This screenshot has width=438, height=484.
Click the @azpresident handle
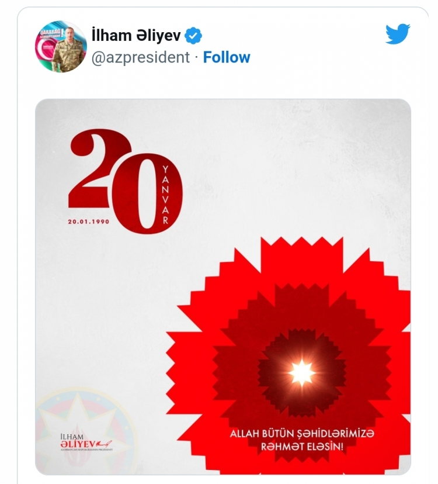pyautogui.click(x=141, y=57)
